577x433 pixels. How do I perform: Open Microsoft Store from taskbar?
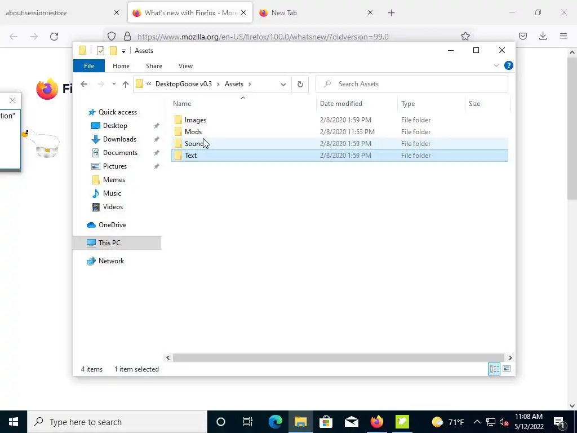point(326,422)
